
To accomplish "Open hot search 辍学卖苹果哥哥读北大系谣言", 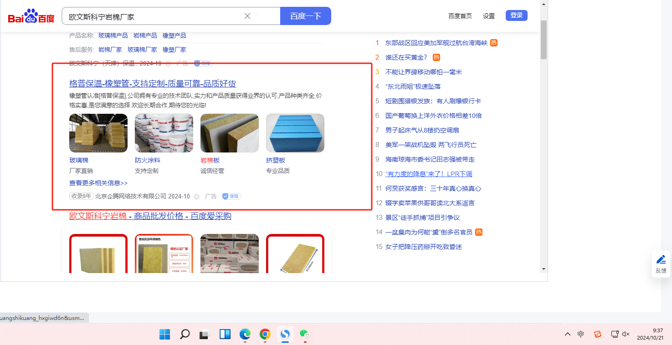I will click(x=430, y=203).
